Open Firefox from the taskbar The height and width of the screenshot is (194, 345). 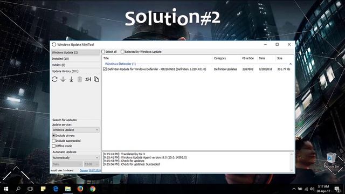[x=80, y=189]
